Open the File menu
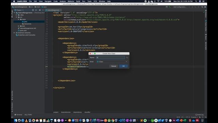 click(x=30, y=1)
